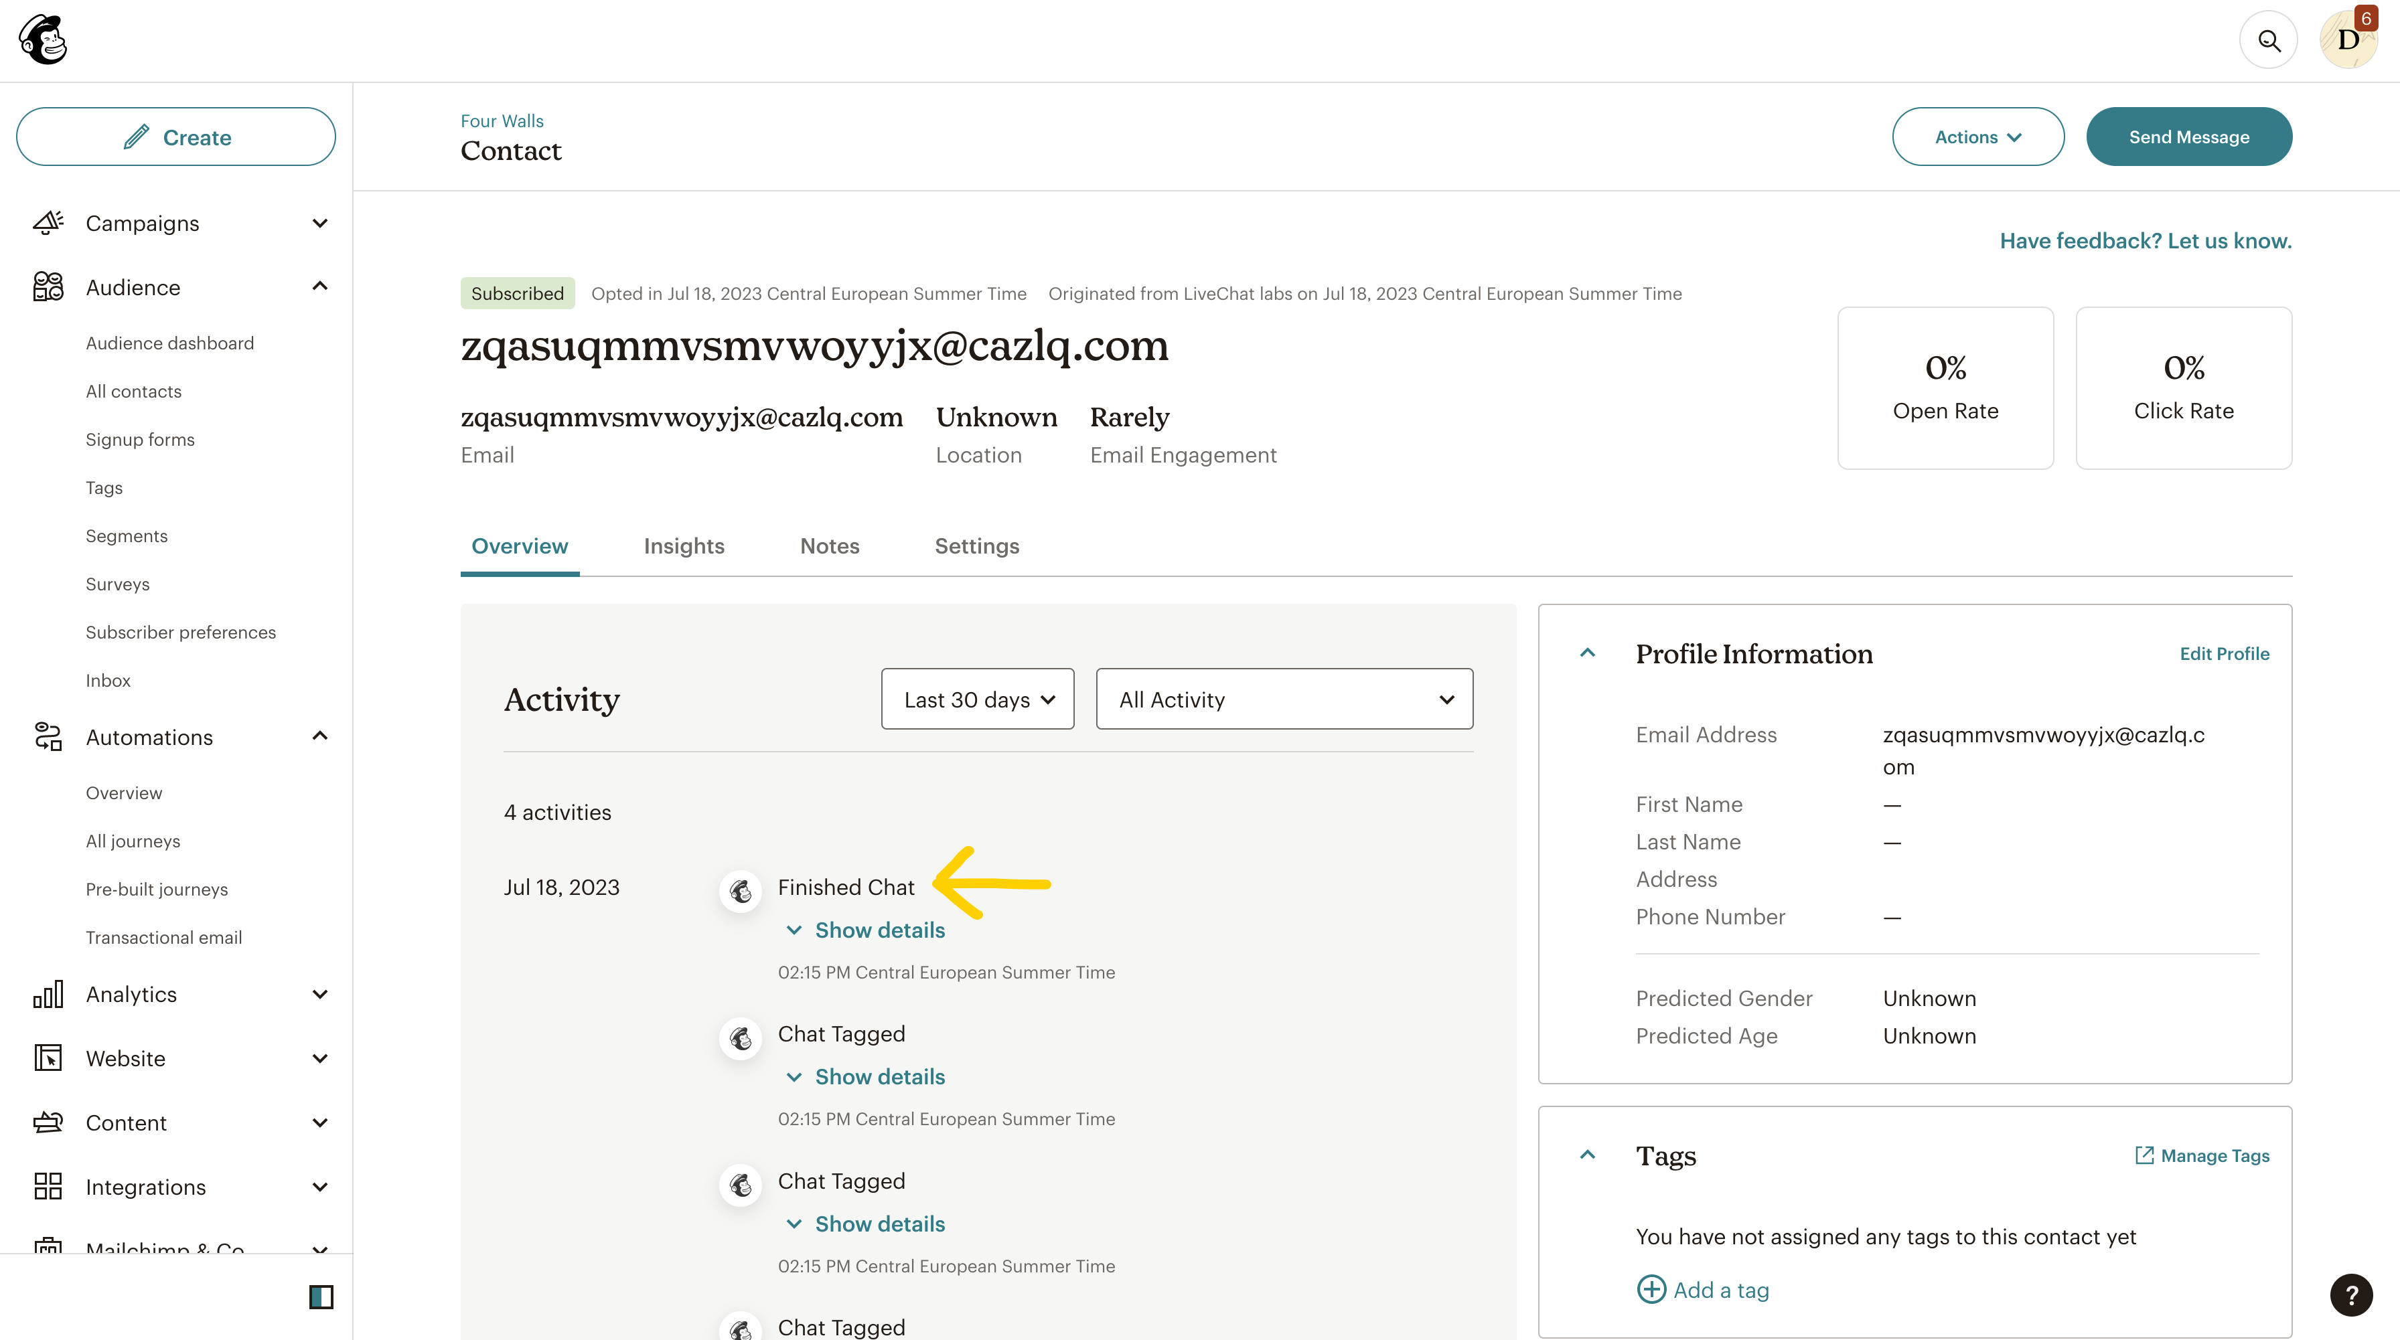Image resolution: width=2400 pixels, height=1340 pixels.
Task: Click the Edit Profile link
Action: click(x=2224, y=654)
